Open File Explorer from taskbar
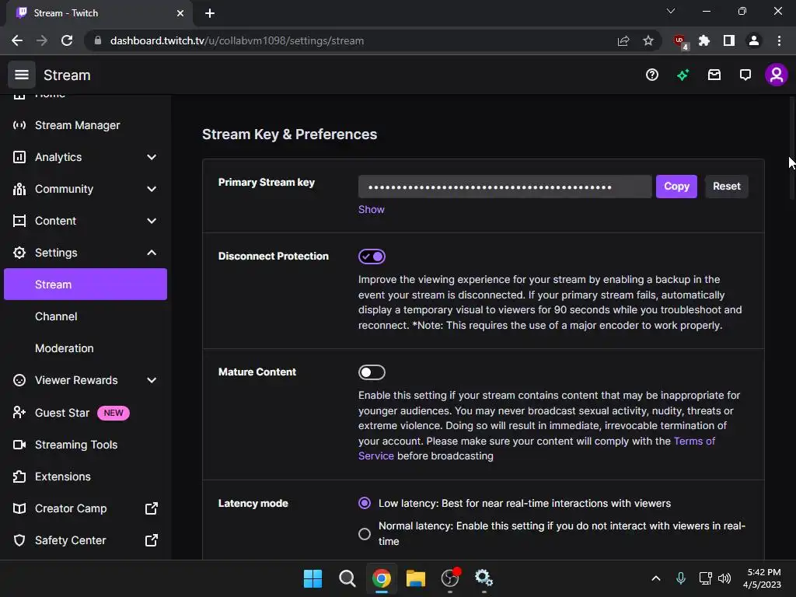This screenshot has width=796, height=597. point(416,578)
